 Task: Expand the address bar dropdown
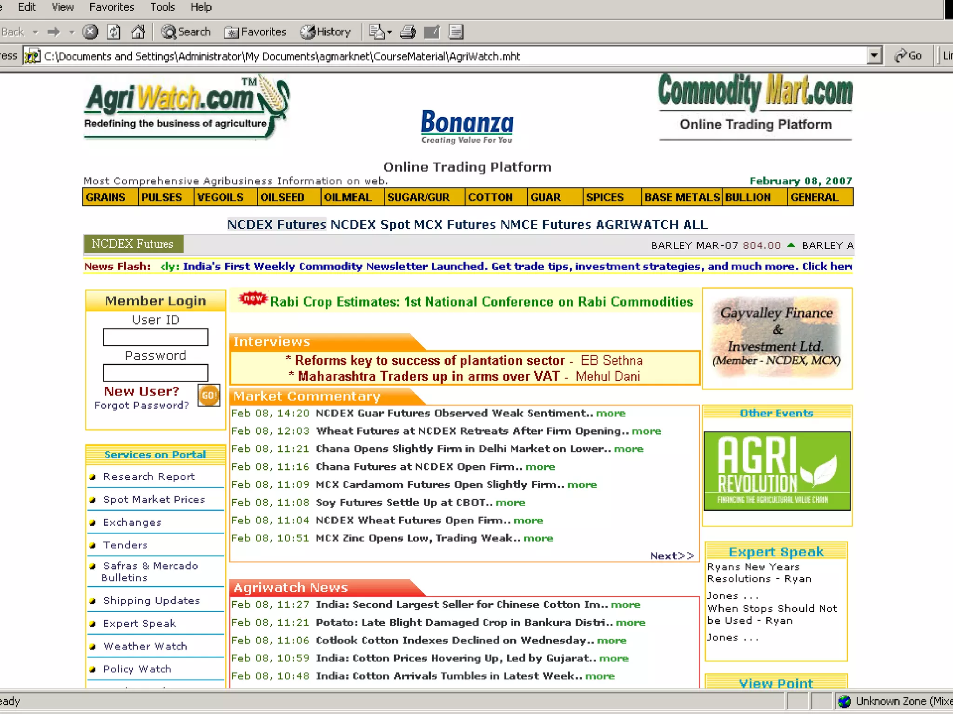874,56
